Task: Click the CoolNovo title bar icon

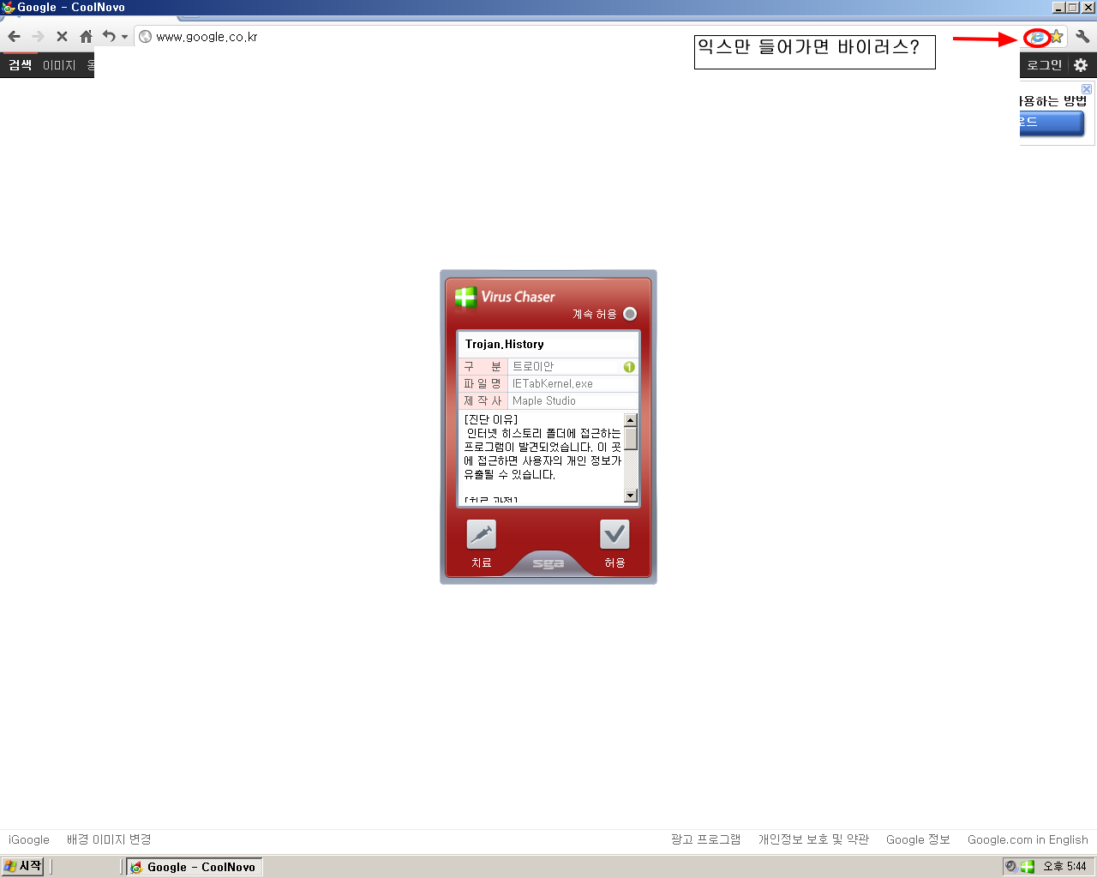Action: 8,8
